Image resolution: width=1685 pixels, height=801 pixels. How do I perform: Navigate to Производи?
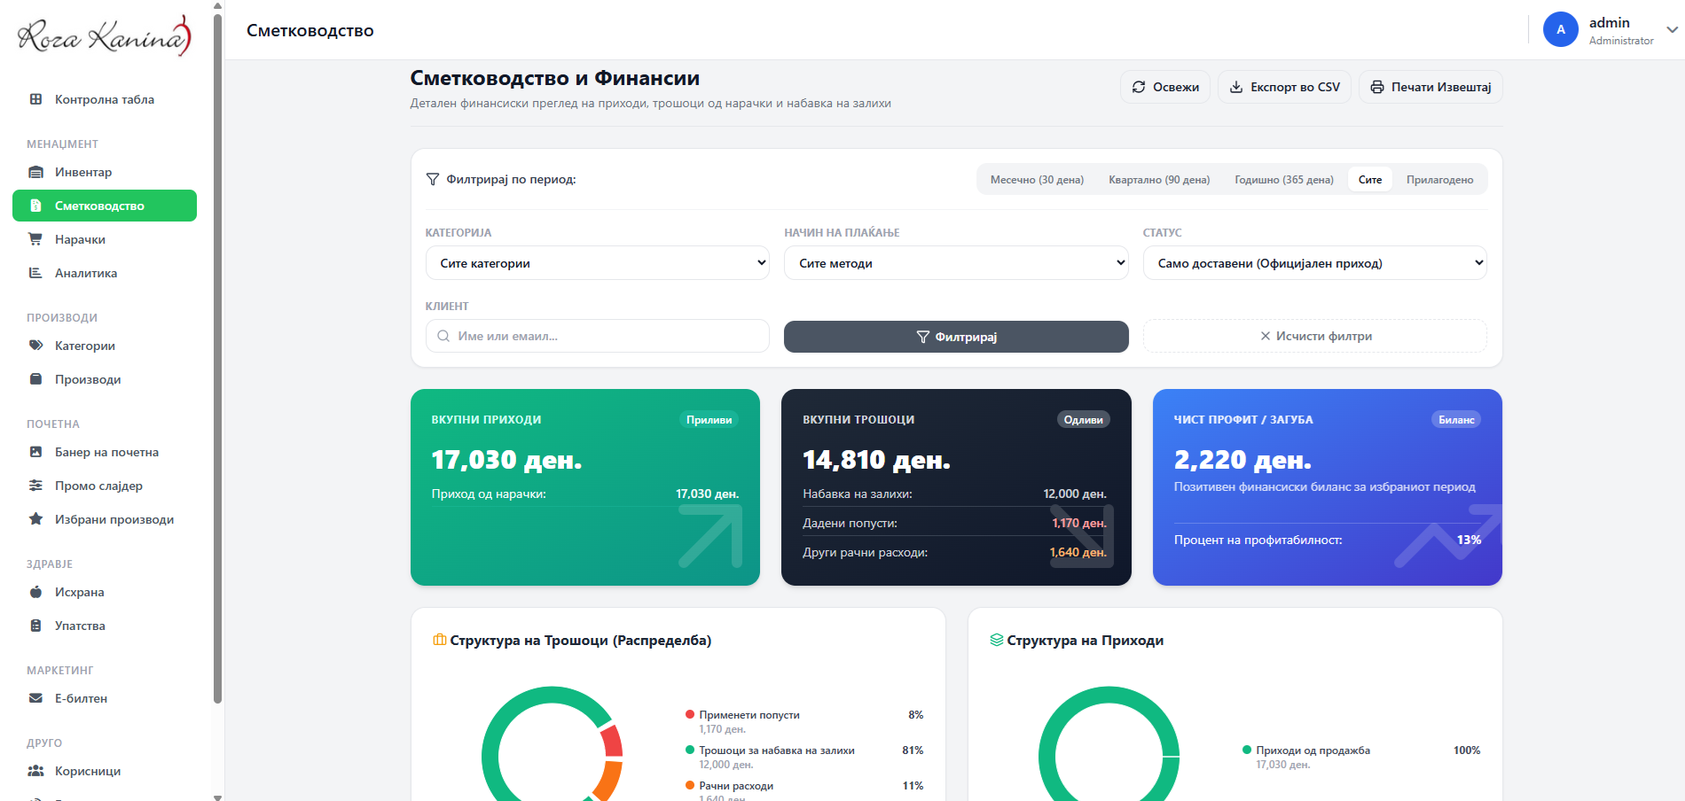[105, 379]
